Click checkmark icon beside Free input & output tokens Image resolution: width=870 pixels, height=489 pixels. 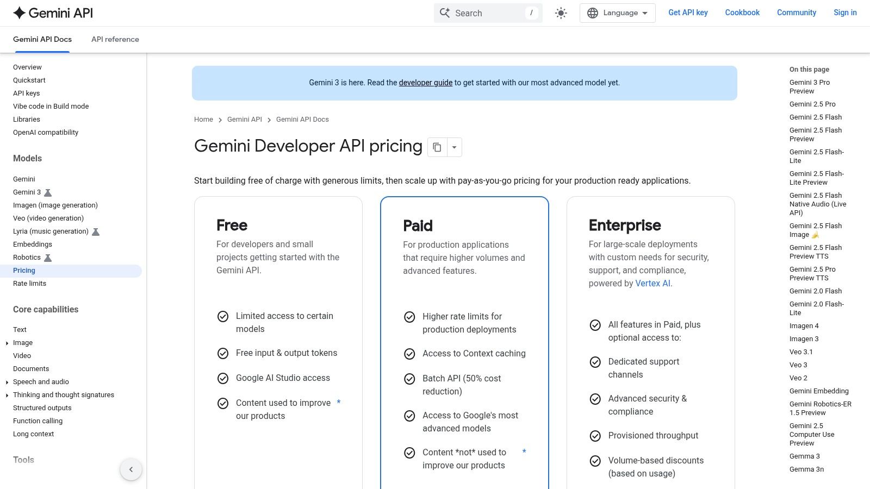[223, 354]
